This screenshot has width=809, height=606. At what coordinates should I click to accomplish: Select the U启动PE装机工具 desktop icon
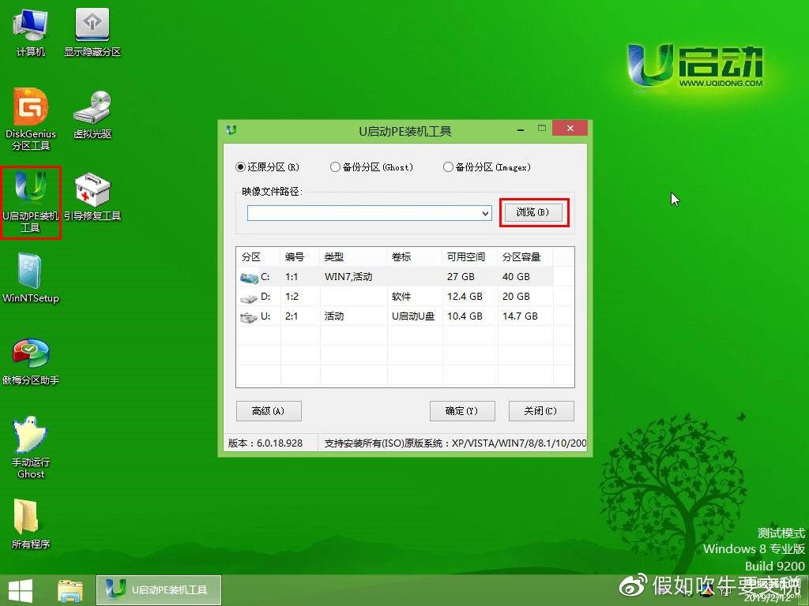click(31, 202)
